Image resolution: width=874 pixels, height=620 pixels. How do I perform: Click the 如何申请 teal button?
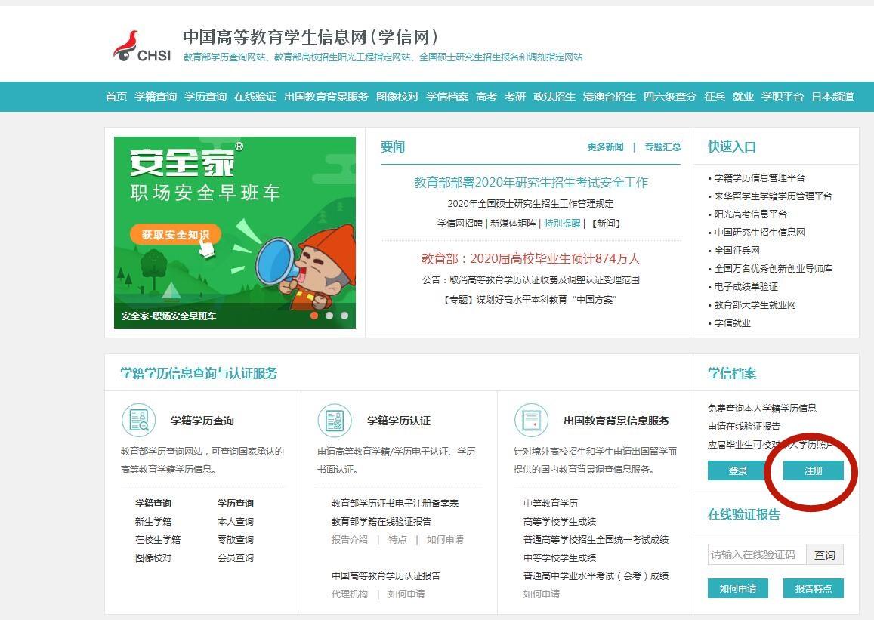click(738, 588)
